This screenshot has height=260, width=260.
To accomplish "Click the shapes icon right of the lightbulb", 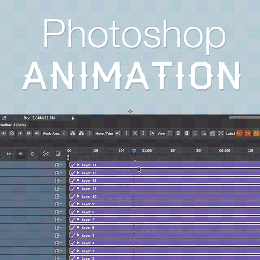I will pyautogui.click(x=204, y=133).
